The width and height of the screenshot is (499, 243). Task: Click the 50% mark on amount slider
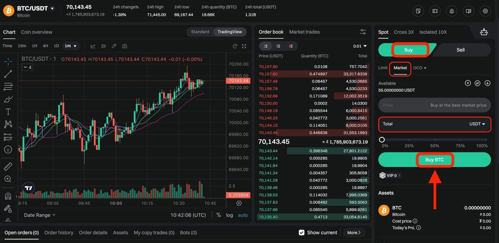tap(434, 140)
